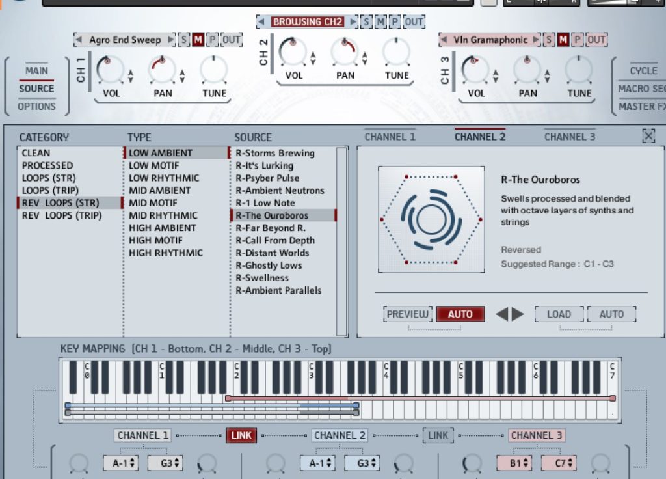The width and height of the screenshot is (666, 479).
Task: Click the CH 2 VOL knob
Action: click(294, 53)
